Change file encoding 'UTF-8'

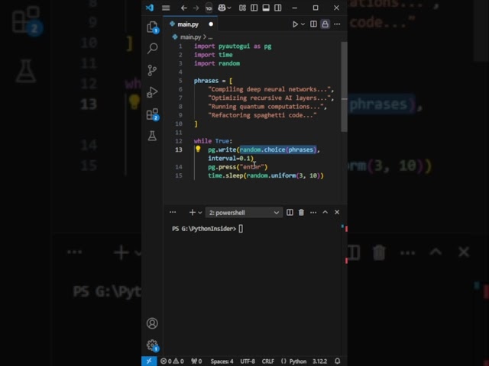pos(248,361)
